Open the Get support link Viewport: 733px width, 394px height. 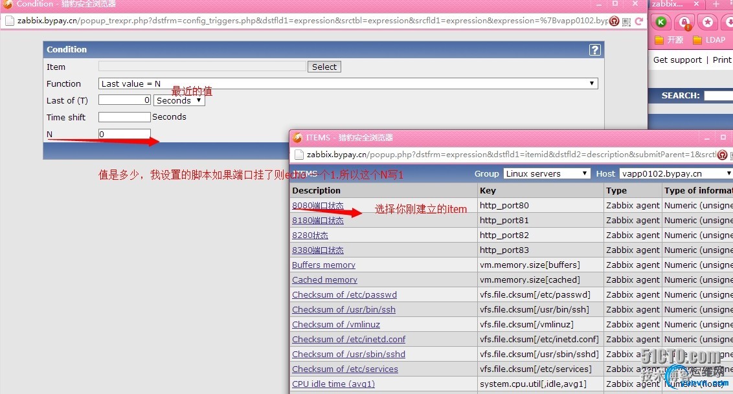[677, 60]
